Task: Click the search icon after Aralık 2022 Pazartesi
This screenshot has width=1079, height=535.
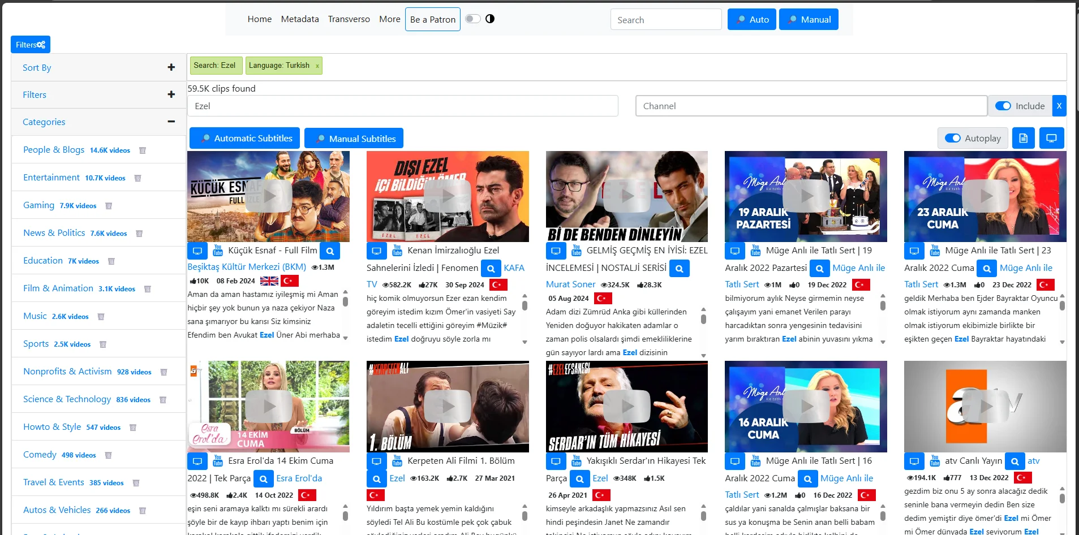Action: pyautogui.click(x=820, y=268)
